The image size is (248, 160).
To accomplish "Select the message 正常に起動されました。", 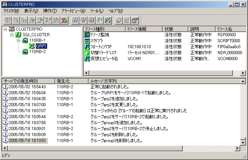I will [110, 87].
